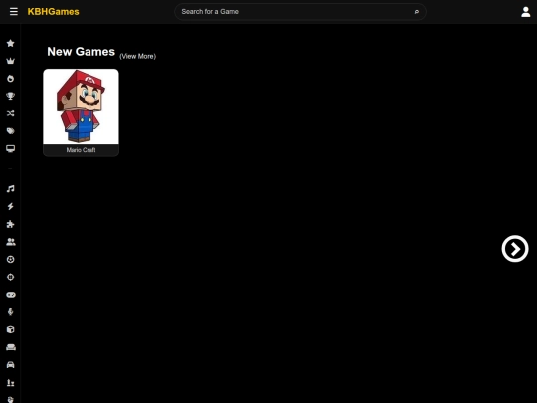Viewport: 537px width, 403px height.
Task: Open the tags sidebar icon
Action: [11, 131]
